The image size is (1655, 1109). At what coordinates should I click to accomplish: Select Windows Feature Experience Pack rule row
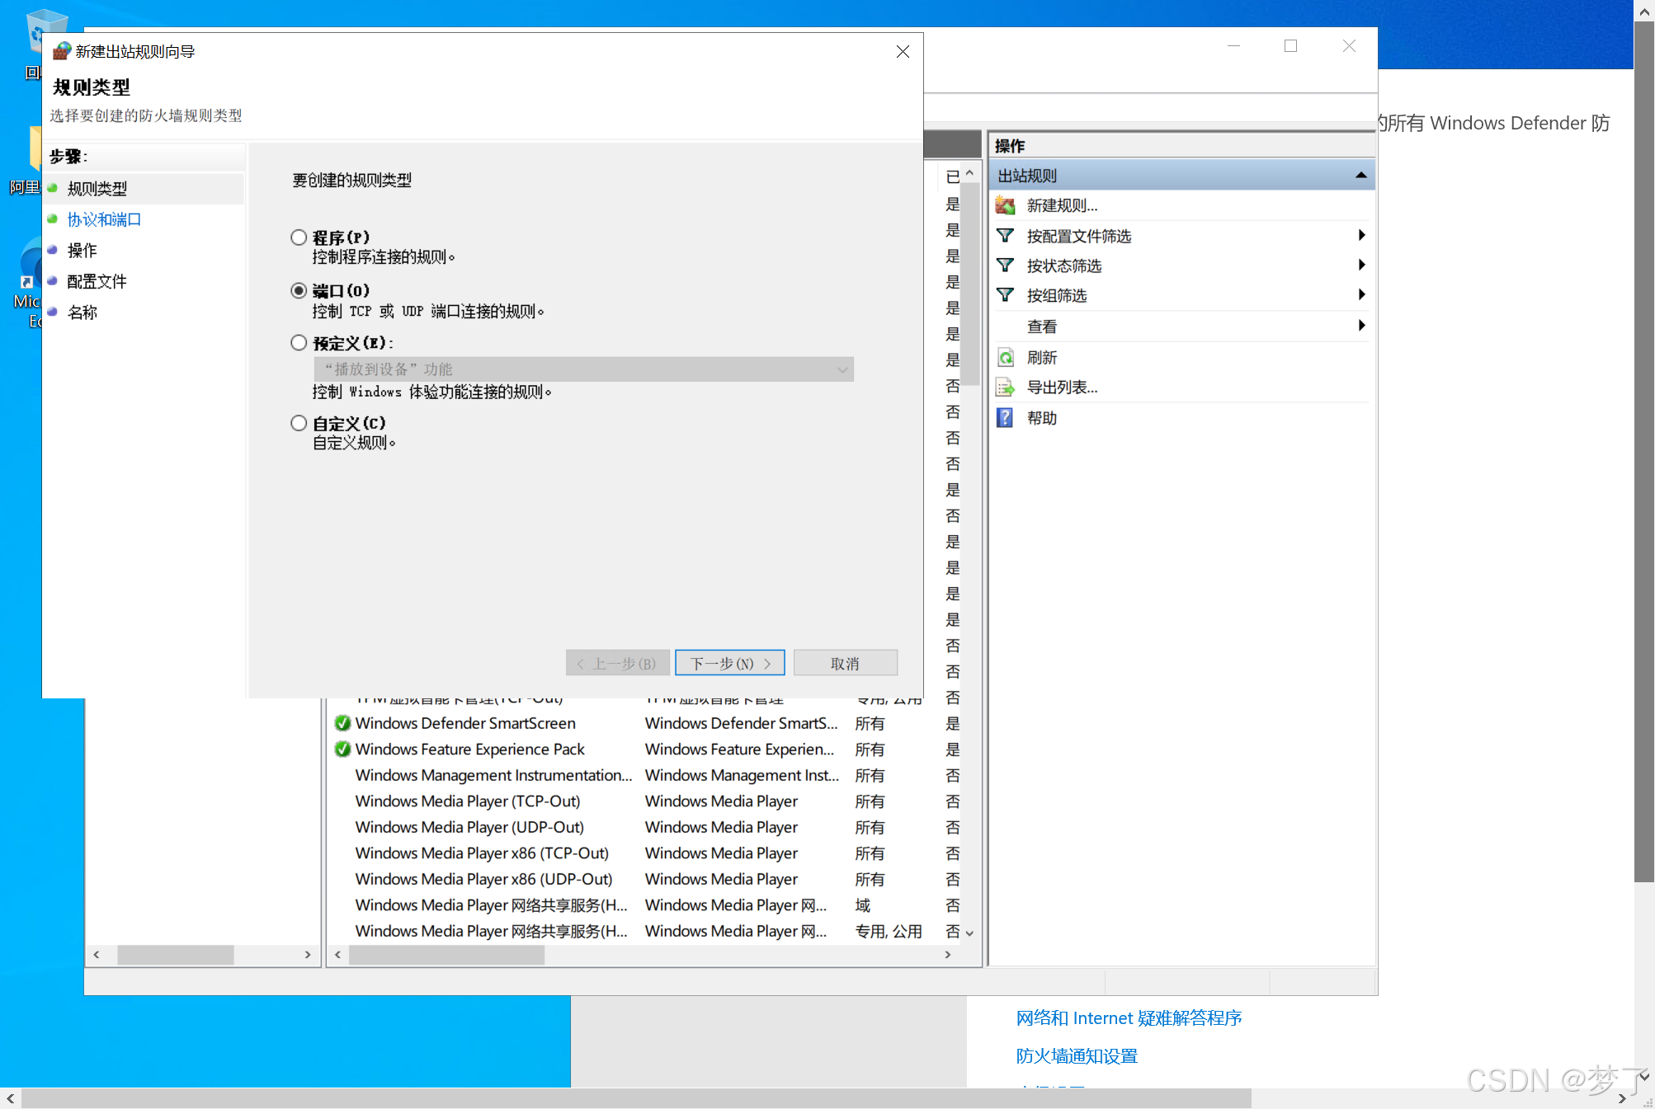tap(647, 750)
